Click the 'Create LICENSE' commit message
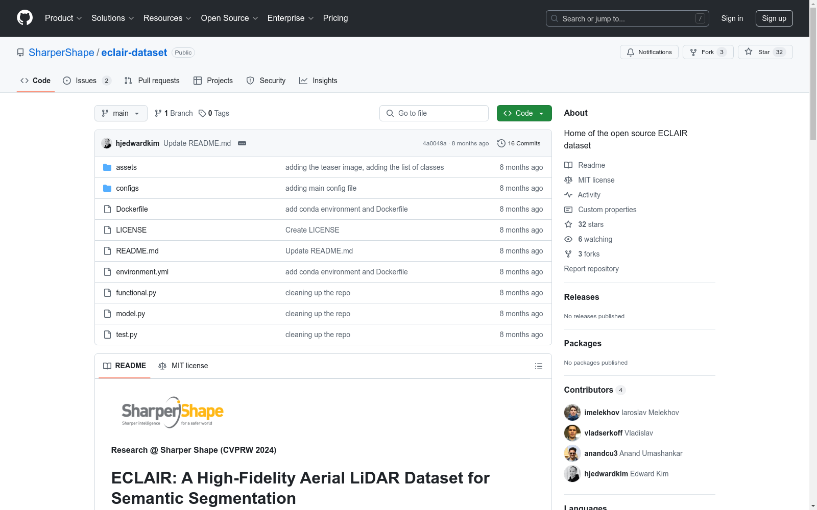The height and width of the screenshot is (510, 817). tap(313, 230)
